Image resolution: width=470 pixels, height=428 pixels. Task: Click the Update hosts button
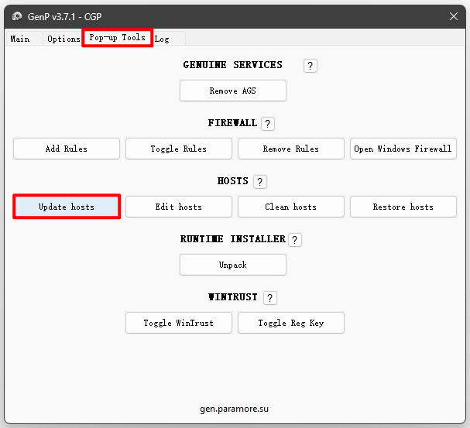(x=67, y=207)
